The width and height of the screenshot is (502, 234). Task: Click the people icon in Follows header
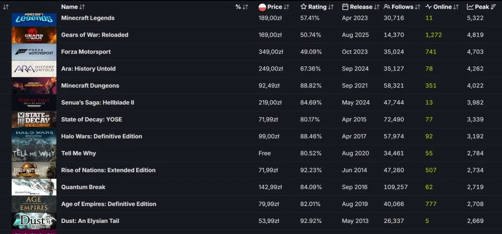pyautogui.click(x=387, y=7)
